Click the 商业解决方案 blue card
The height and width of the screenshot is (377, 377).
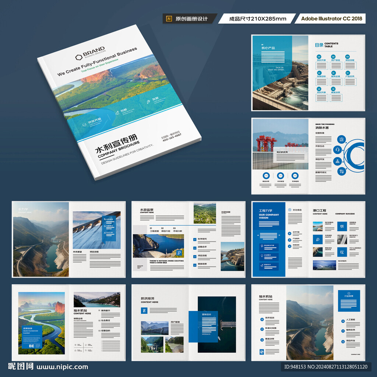pos(268,247)
